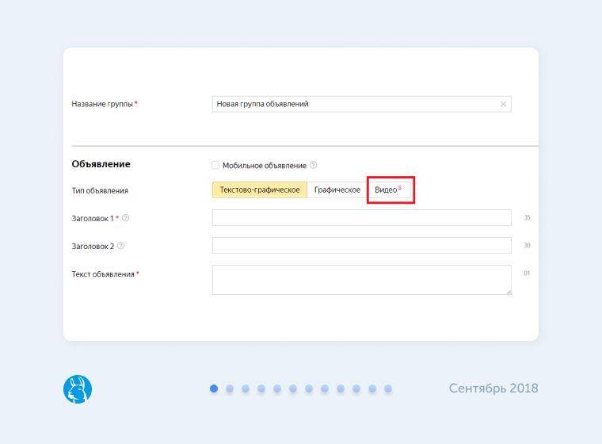Viewport: 602px width, 444px height.
Task: Open help icon next to Мобильное объявление
Action: coord(313,165)
